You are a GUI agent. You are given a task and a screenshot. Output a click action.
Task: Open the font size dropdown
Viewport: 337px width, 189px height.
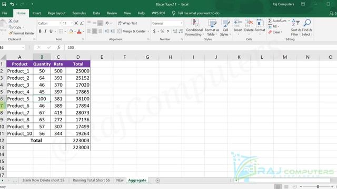click(x=72, y=23)
